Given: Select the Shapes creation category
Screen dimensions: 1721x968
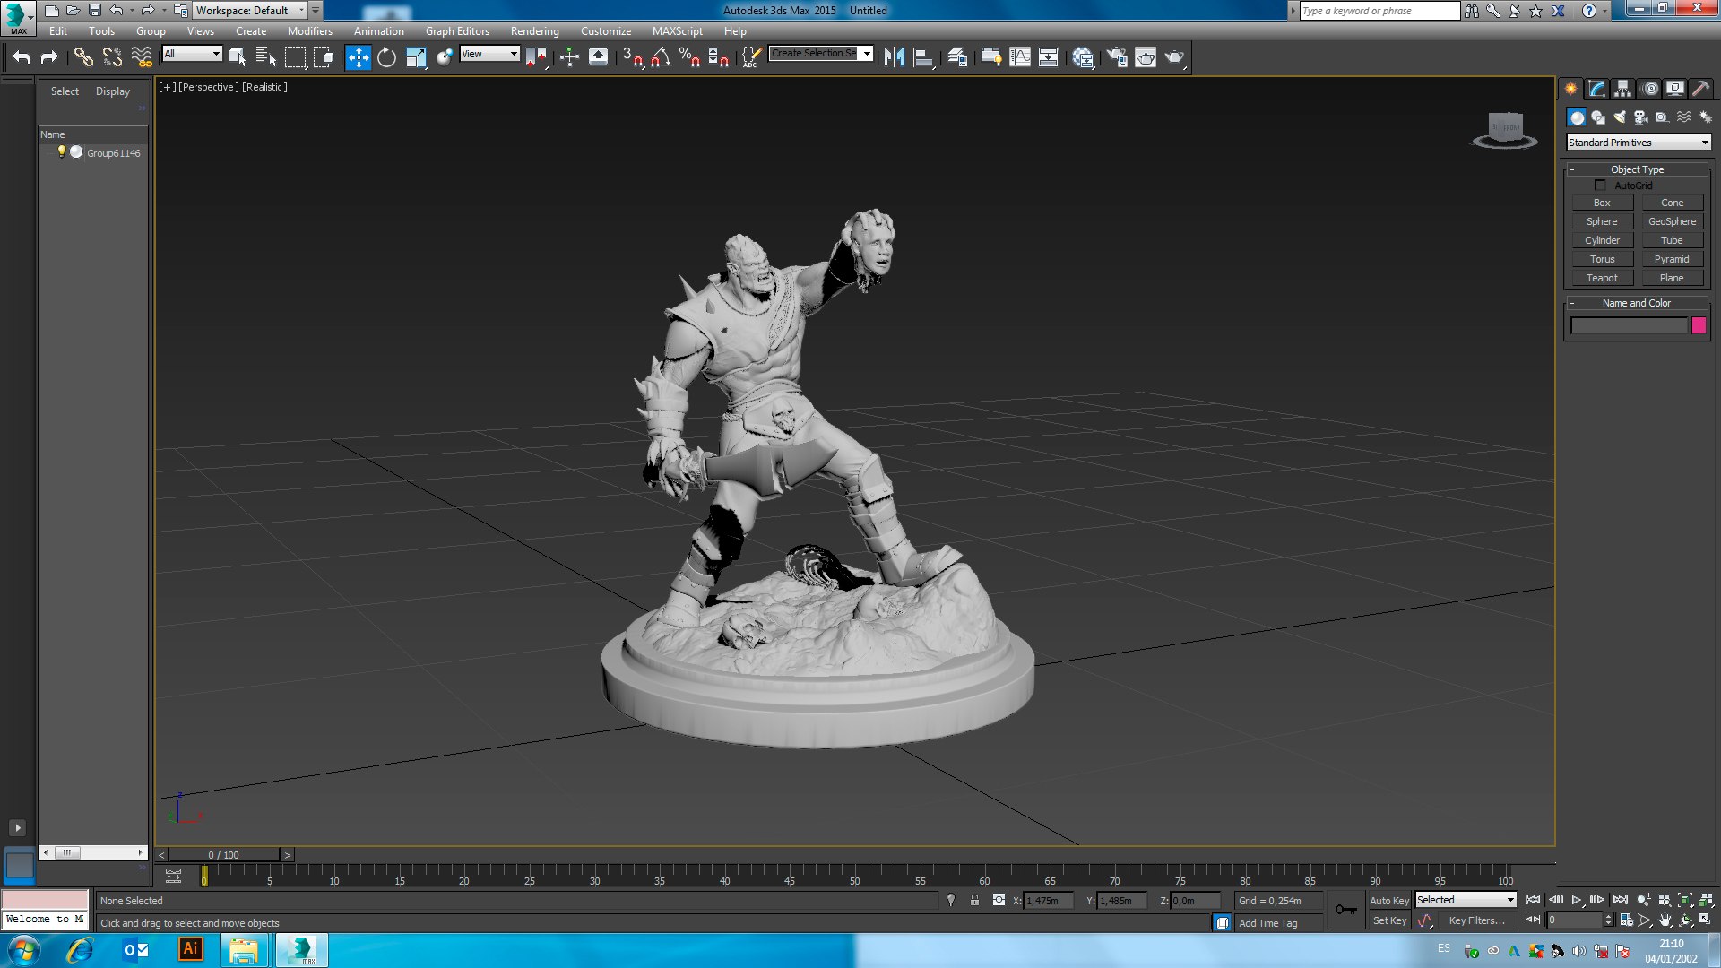Looking at the screenshot, I should (1598, 117).
